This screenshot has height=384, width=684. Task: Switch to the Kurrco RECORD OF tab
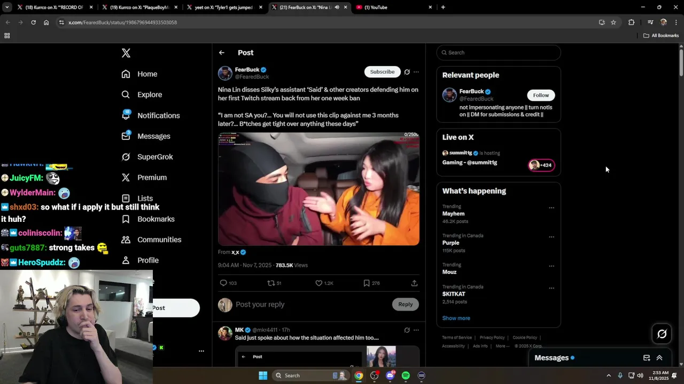54,7
